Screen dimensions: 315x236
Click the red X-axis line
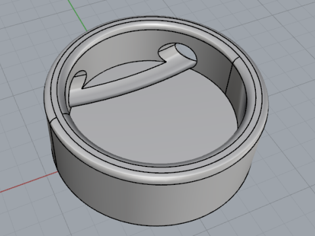click(x=28, y=183)
